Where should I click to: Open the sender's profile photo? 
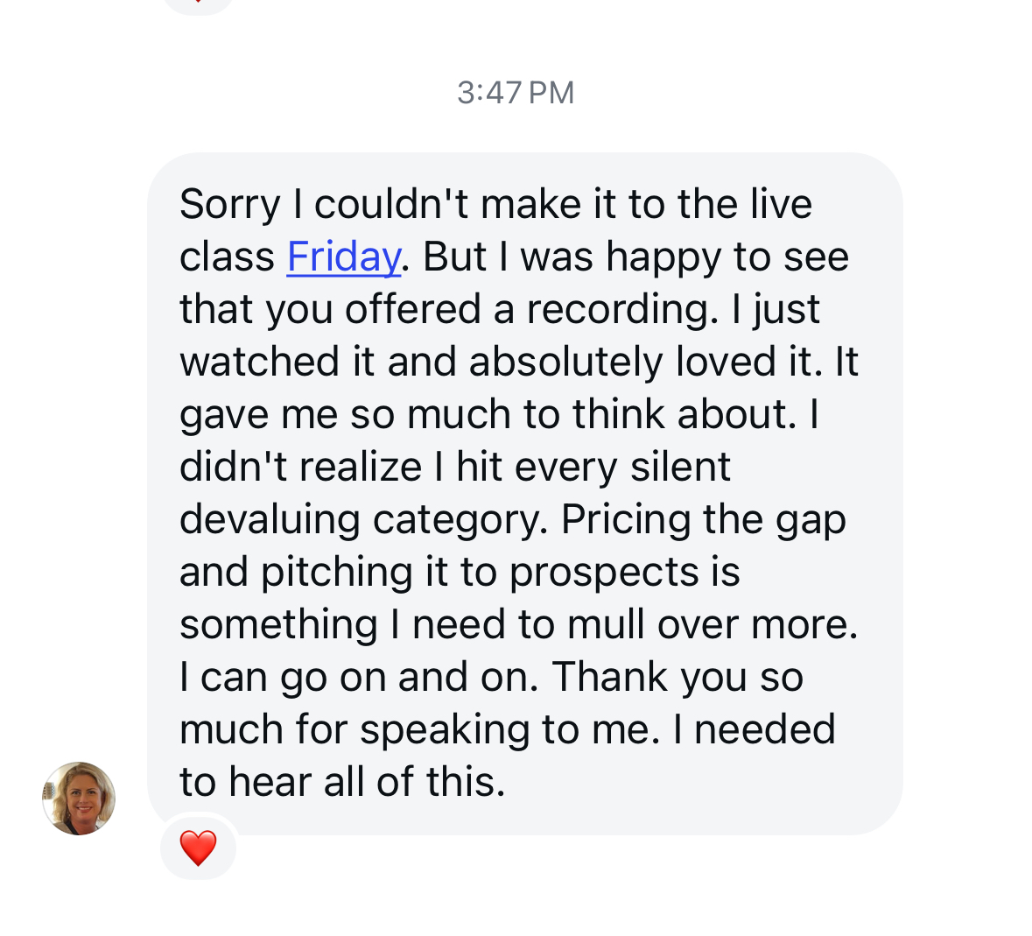(79, 798)
